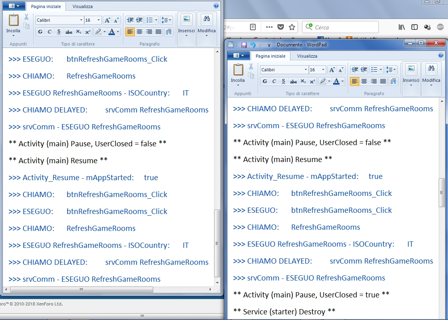The image size is (448, 320).
Task: Open font size dropdown in Documento WordPad
Action: (x=323, y=70)
